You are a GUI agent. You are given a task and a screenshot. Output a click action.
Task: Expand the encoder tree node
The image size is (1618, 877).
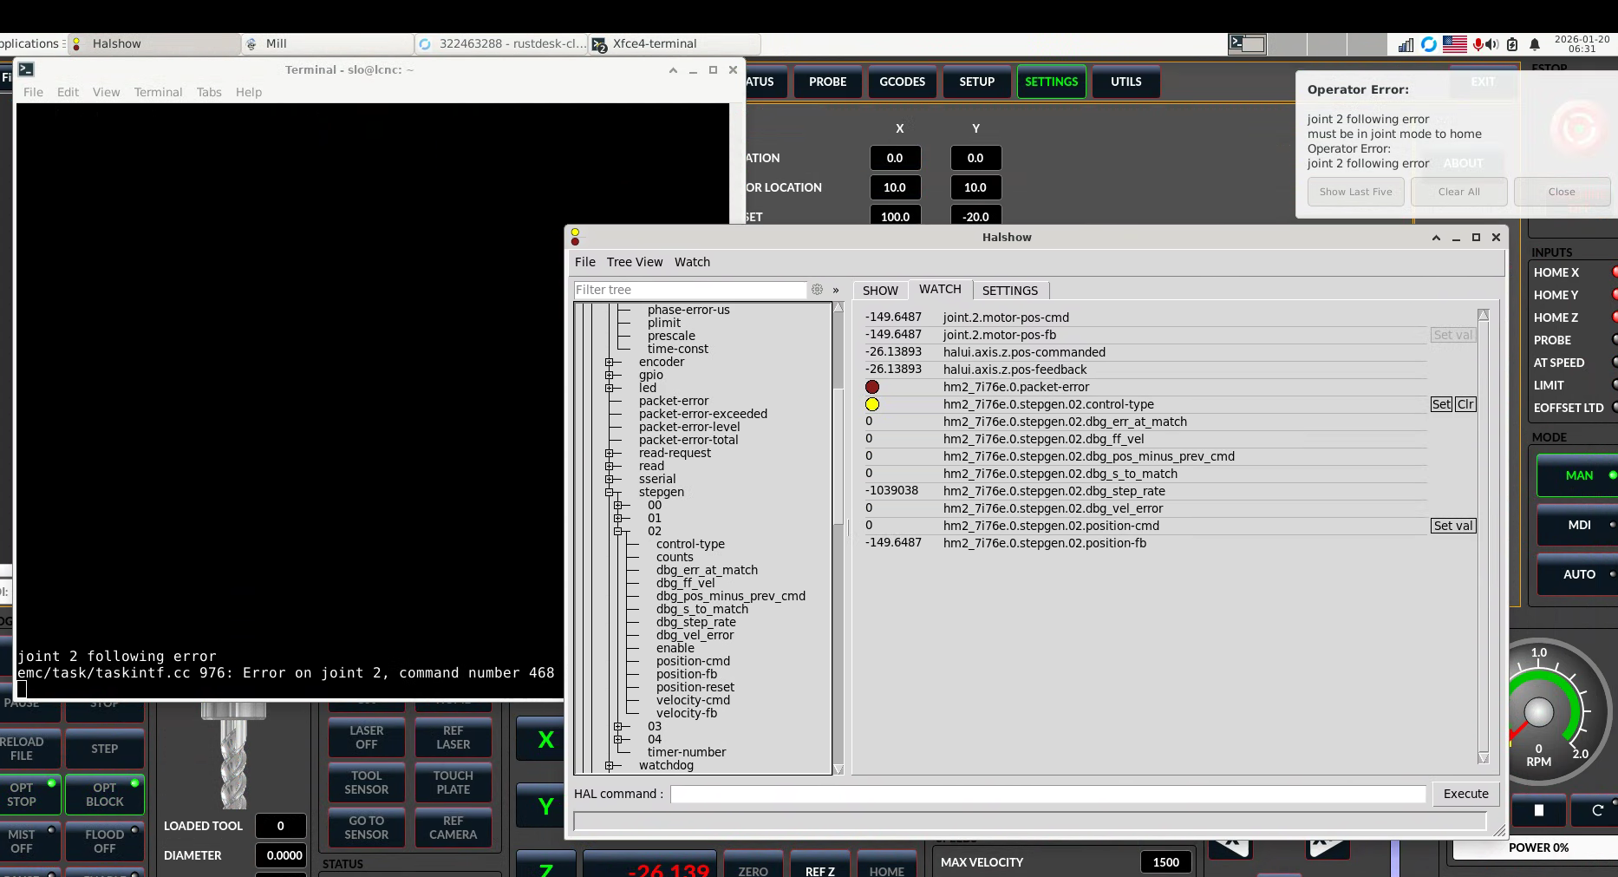(x=610, y=362)
